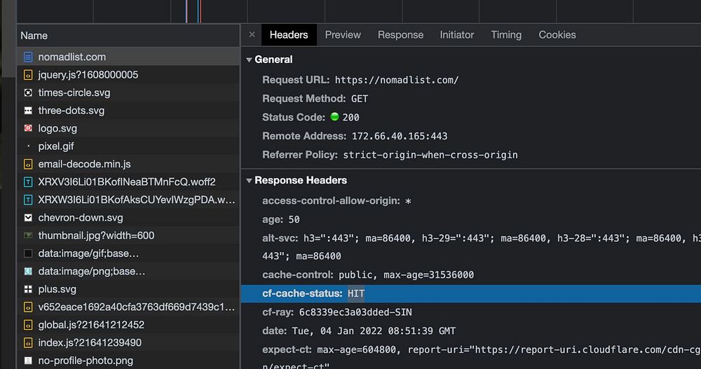
Task: Open the Timing tab
Action: 506,34
